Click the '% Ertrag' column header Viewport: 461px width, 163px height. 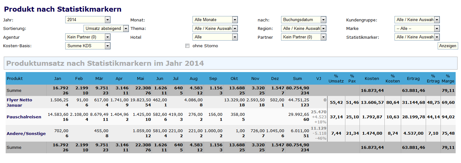[x=433, y=78]
